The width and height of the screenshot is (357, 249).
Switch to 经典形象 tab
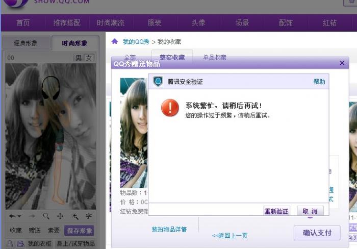[x=25, y=43]
